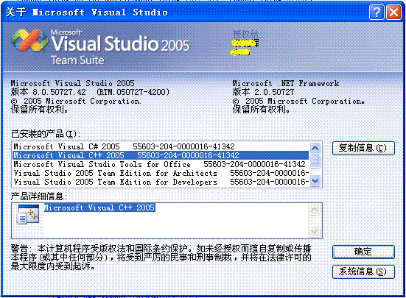Click the 已安装的产品(I) label
406x298 pixels.
pos(46,134)
